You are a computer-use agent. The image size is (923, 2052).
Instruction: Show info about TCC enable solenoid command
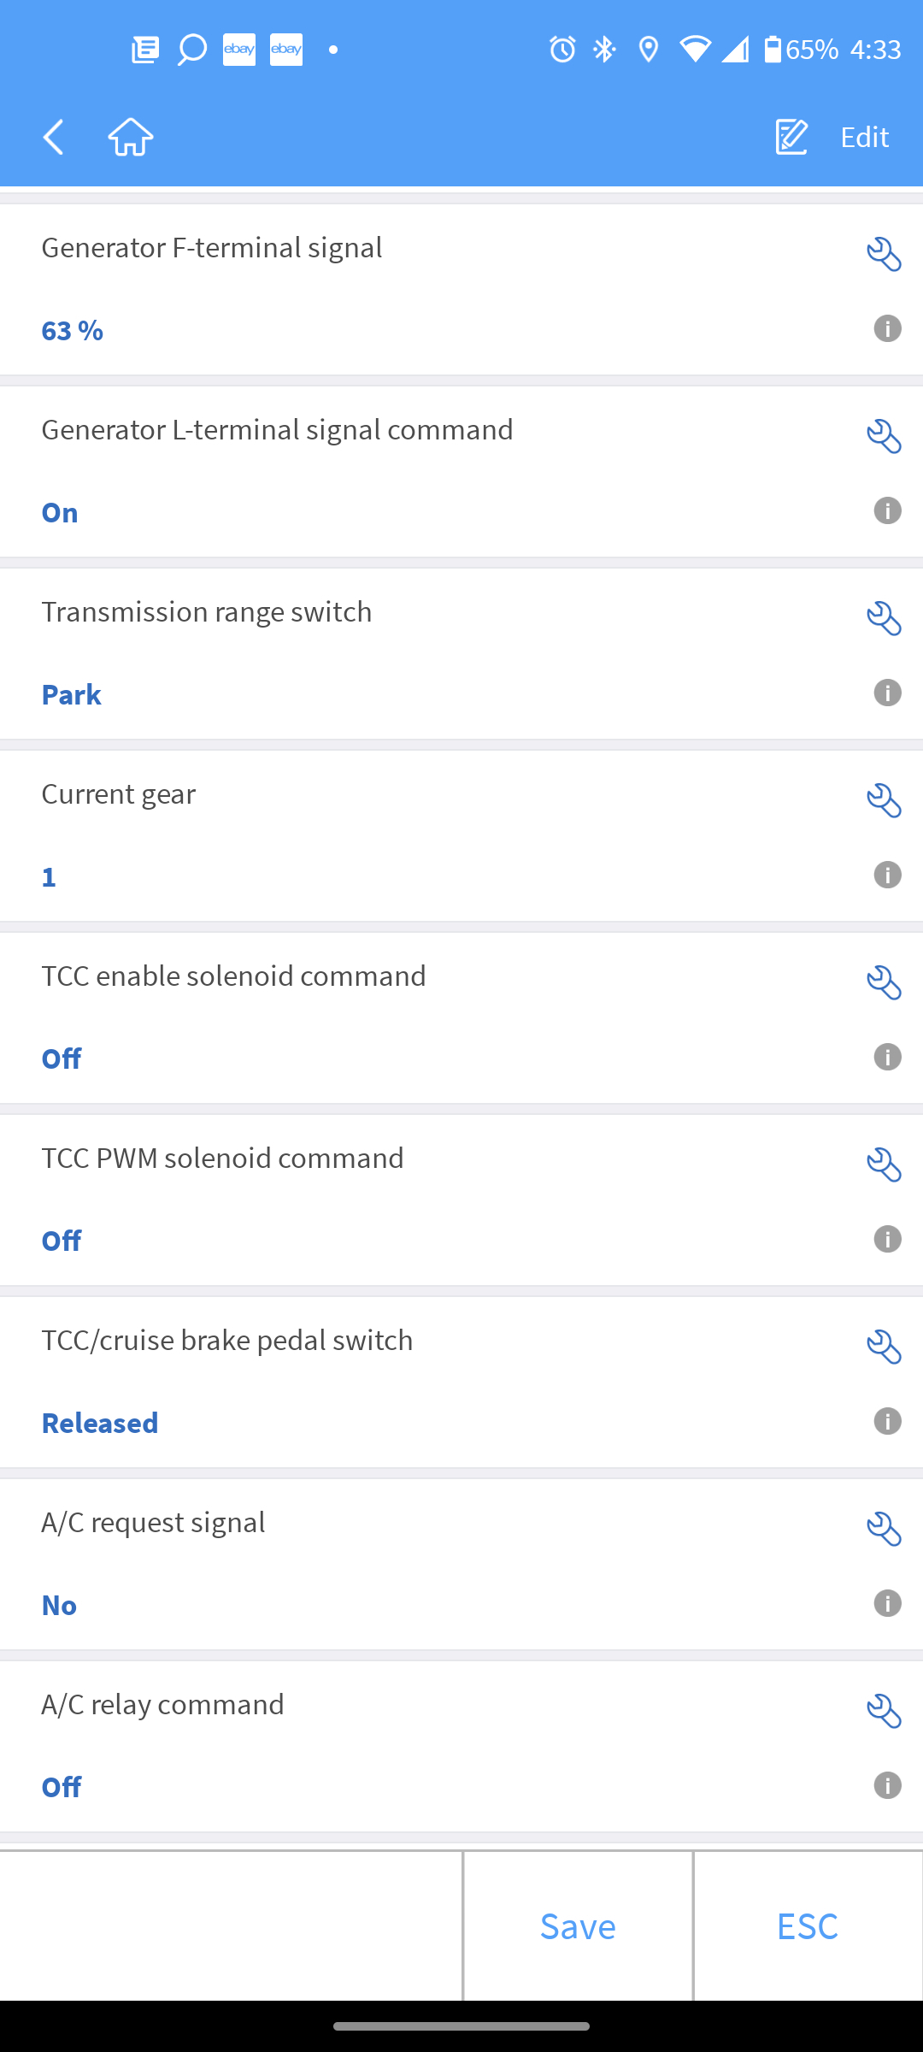point(887,1057)
